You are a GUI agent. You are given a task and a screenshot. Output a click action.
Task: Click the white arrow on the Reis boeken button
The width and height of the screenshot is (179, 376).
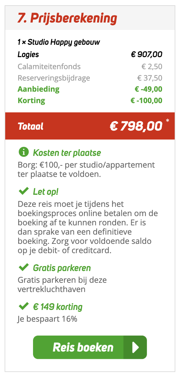tap(135, 347)
